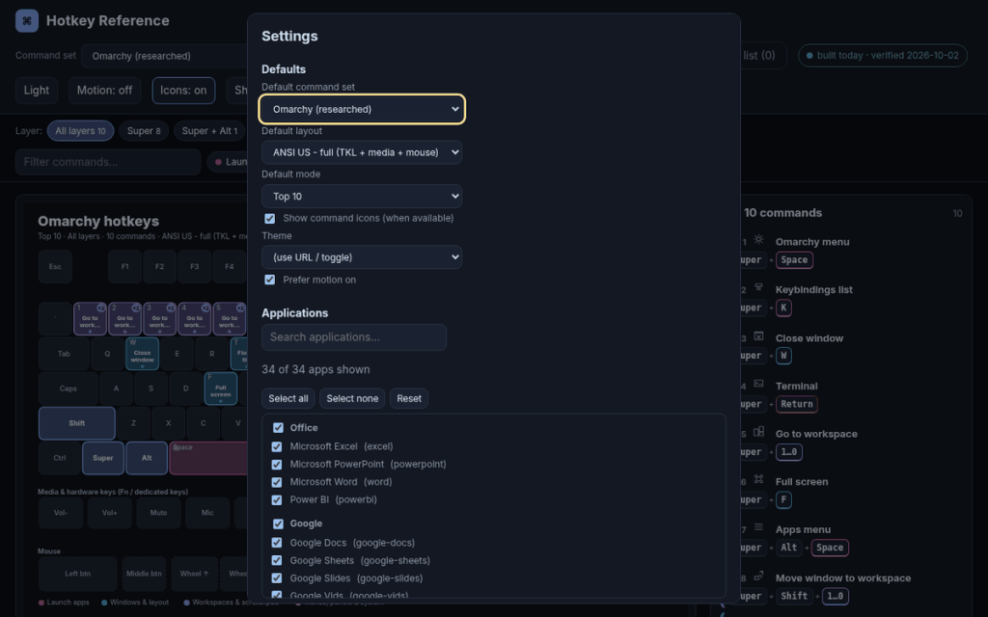Uncheck the Power BI checkbox
988x617 pixels.
277,500
